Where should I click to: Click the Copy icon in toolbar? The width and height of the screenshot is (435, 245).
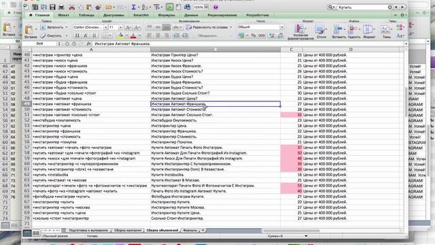coord(80,7)
